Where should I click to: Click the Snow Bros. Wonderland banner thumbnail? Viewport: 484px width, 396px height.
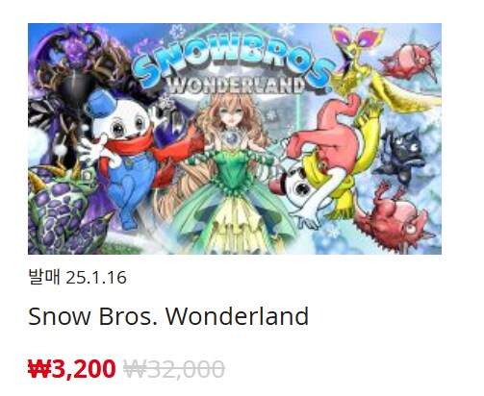tap(235, 138)
